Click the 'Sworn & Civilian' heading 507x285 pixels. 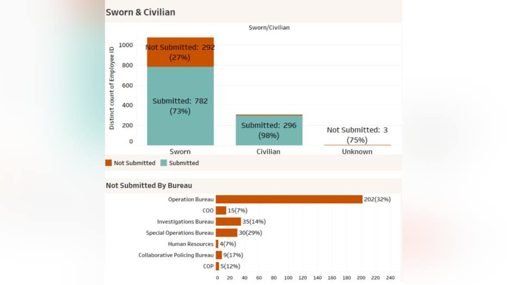[141, 13]
